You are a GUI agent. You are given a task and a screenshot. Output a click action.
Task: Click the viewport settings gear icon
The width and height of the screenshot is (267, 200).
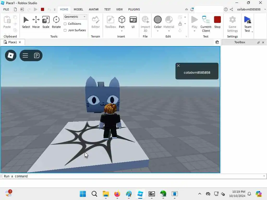tap(217, 42)
